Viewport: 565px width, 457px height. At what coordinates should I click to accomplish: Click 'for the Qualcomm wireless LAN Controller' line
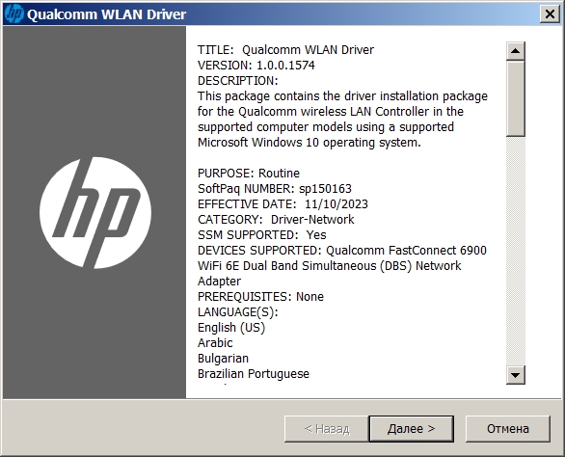(x=331, y=112)
